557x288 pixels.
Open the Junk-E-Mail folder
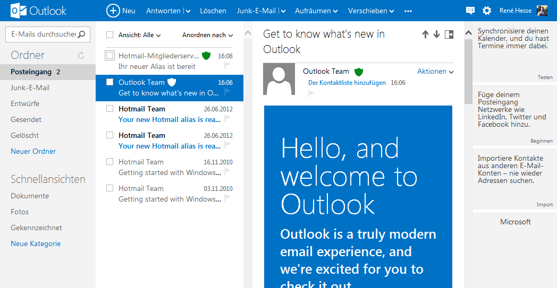30,88
